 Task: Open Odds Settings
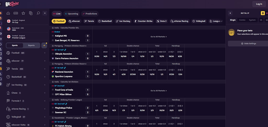coord(249,44)
